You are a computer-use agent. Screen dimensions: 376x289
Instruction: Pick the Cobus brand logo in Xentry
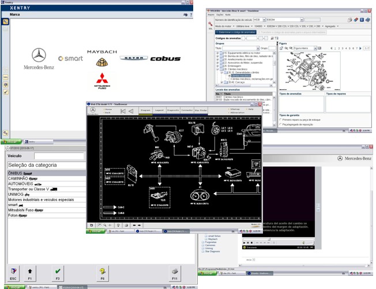pyautogui.click(x=165, y=59)
